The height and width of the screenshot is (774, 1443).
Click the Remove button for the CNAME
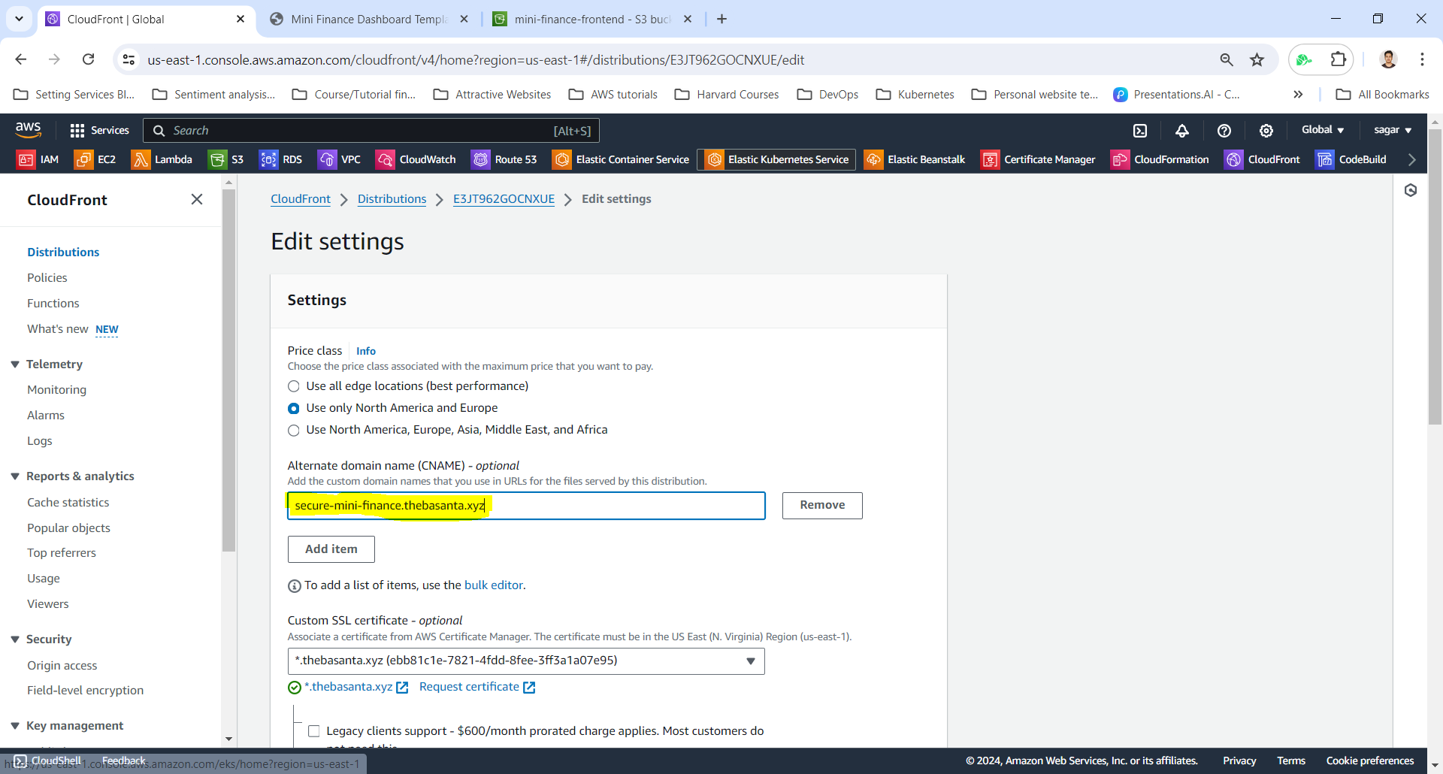pos(821,506)
